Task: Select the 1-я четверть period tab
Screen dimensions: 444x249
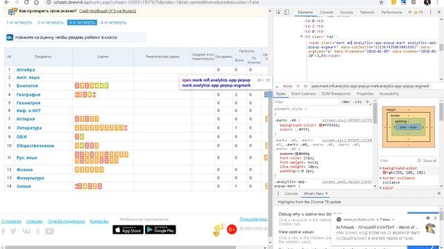Action: [x=19, y=23]
